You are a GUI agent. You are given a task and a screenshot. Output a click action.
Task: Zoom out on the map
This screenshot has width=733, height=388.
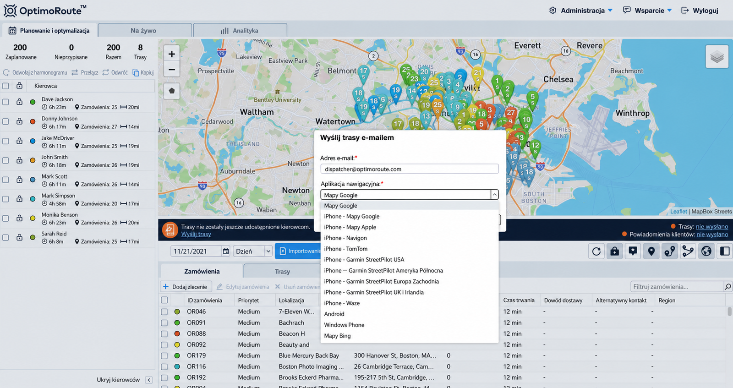pyautogui.click(x=172, y=70)
